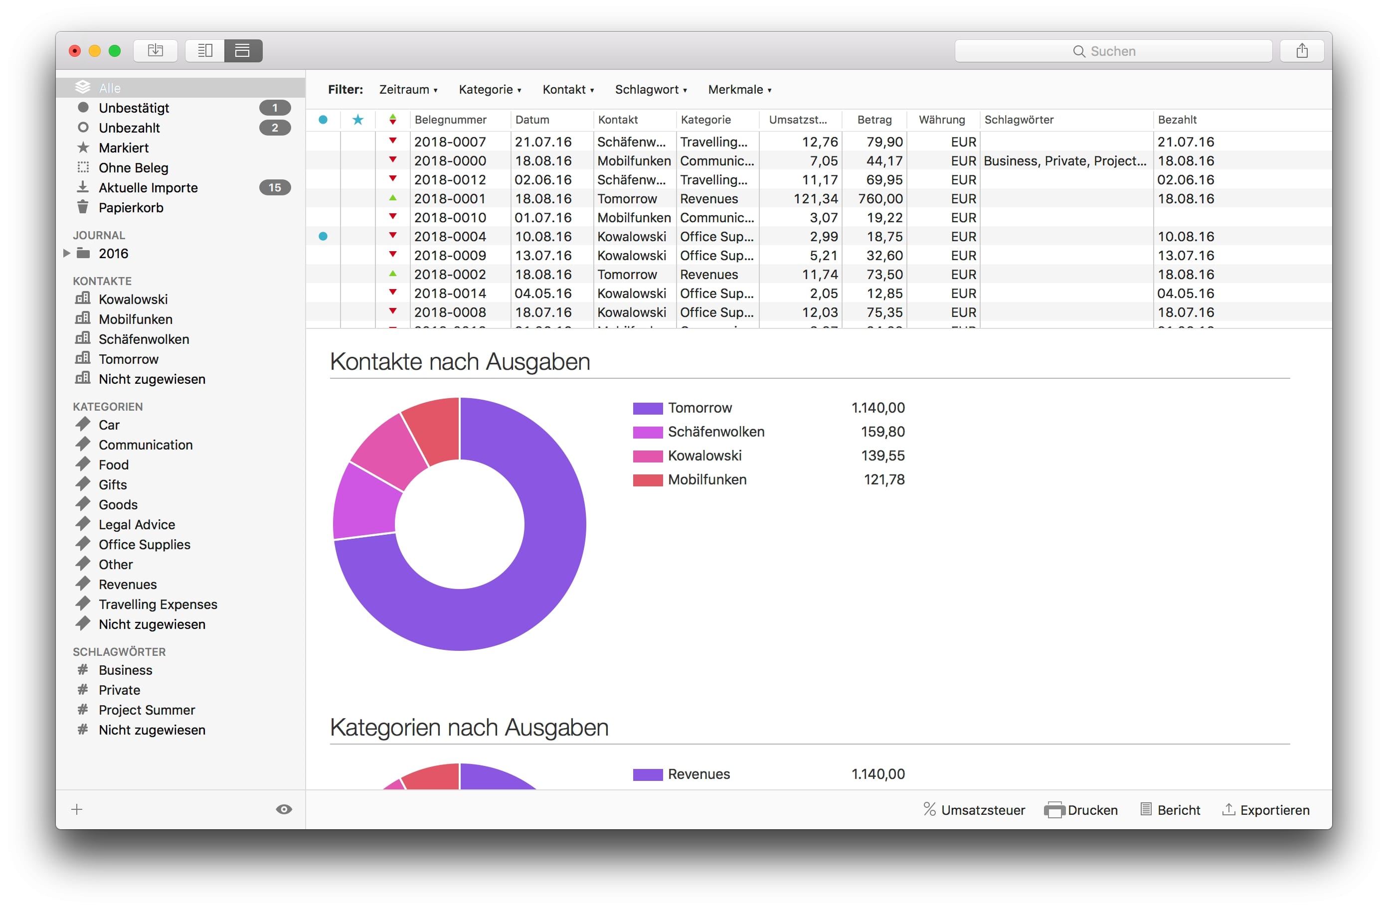Open Aktuelle Importe in sidebar
The image size is (1388, 909).
point(148,188)
